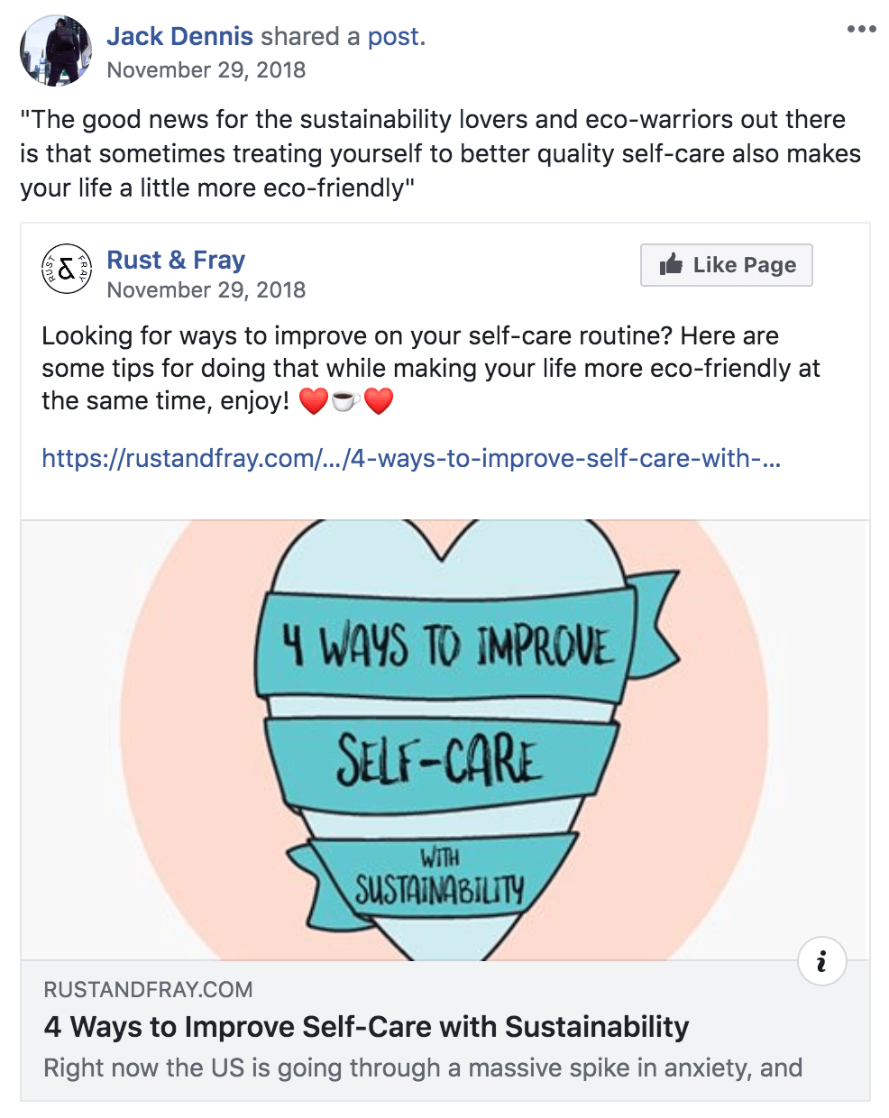Click the heart emoji before the coffee cup
This screenshot has height=1118, width=889.
pos(313,401)
